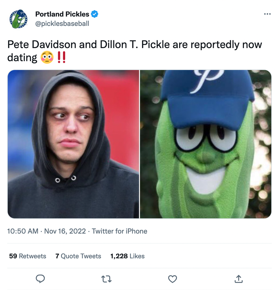The image size is (279, 290).
Task: Click the red double exclamation emoji
Action: click(x=61, y=58)
